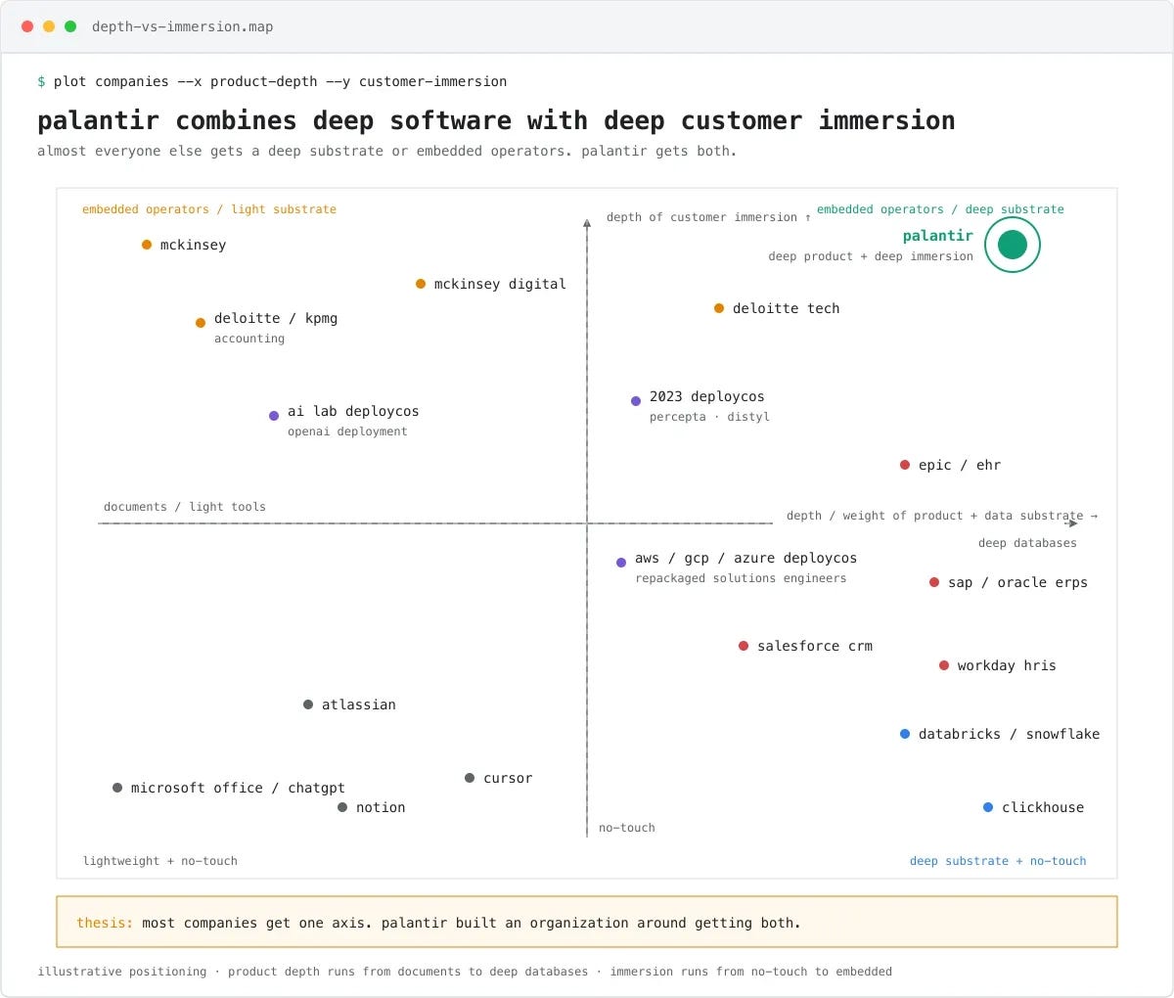
Task: Click the 'documents / light tools' axis label
Action: tap(185, 507)
